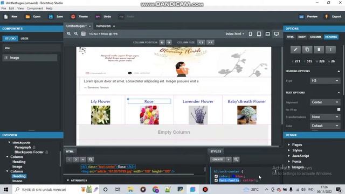Collapse the Text Options section
Image resolution: width=345 pixels, height=194 pixels.
click(x=339, y=93)
